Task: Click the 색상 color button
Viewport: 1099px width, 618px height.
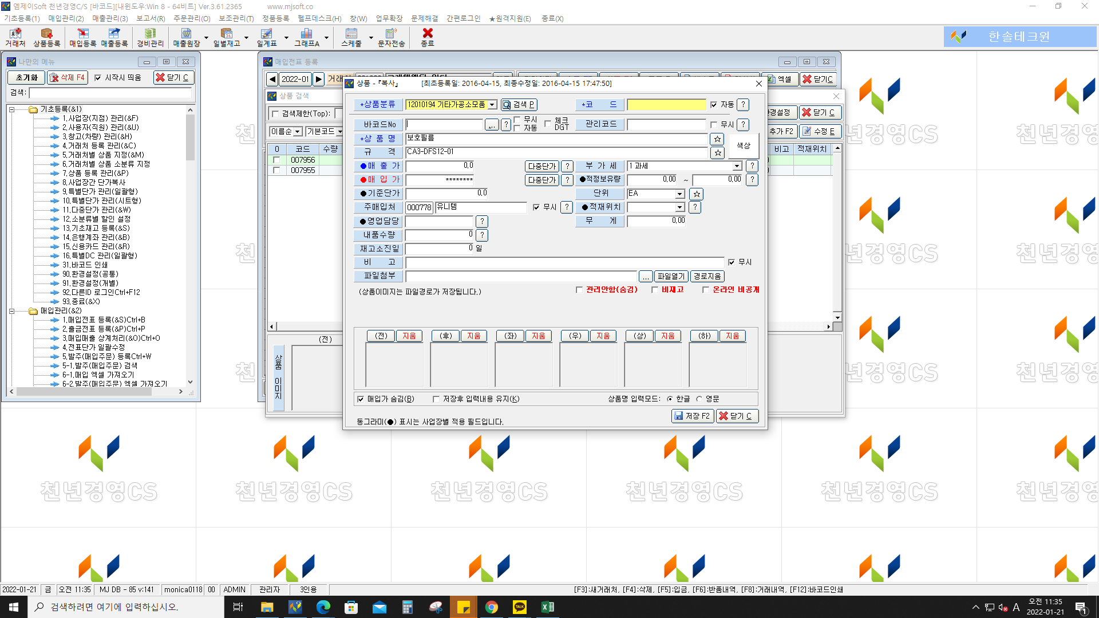Action: click(744, 146)
